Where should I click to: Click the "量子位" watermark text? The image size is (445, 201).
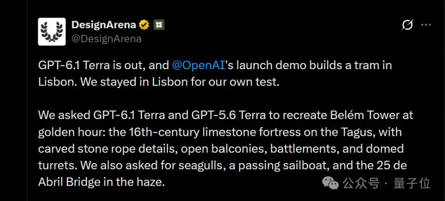412,183
